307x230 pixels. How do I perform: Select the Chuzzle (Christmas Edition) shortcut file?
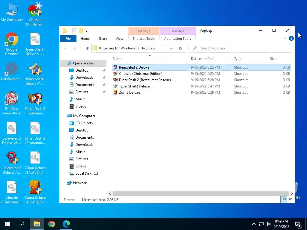tap(201, 74)
